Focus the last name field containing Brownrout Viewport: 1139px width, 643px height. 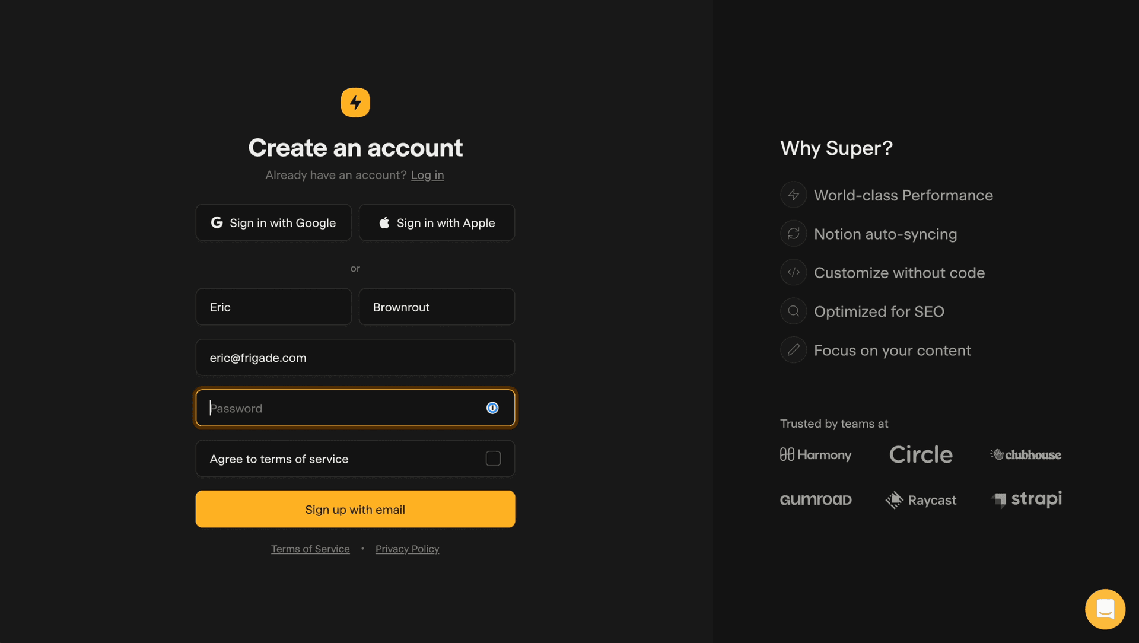point(437,307)
